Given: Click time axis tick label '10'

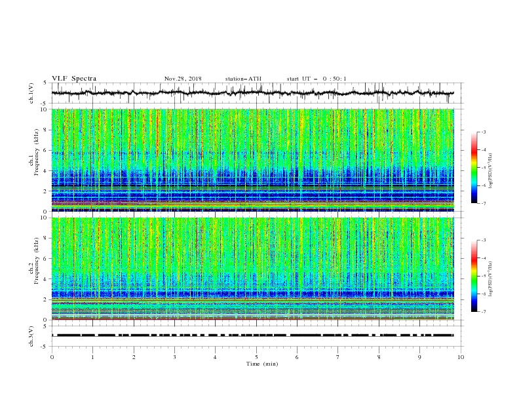Looking at the screenshot, I should (461, 357).
